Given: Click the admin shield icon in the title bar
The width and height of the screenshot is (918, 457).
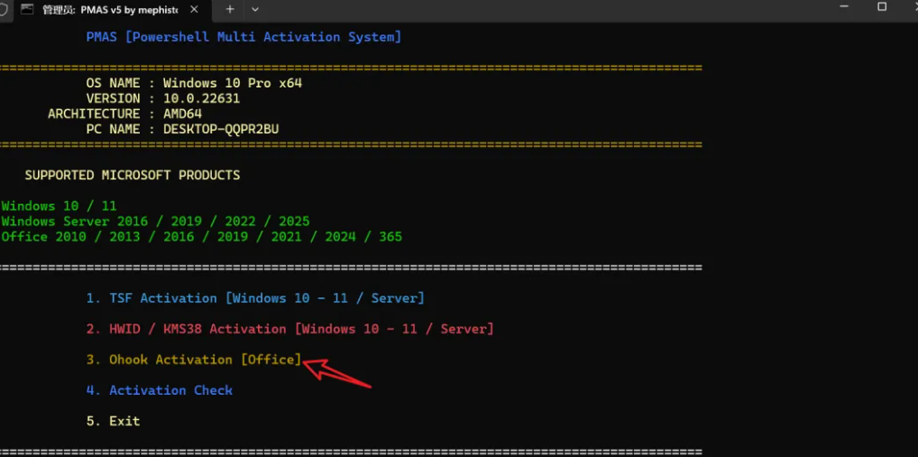Looking at the screenshot, I should (4, 9).
